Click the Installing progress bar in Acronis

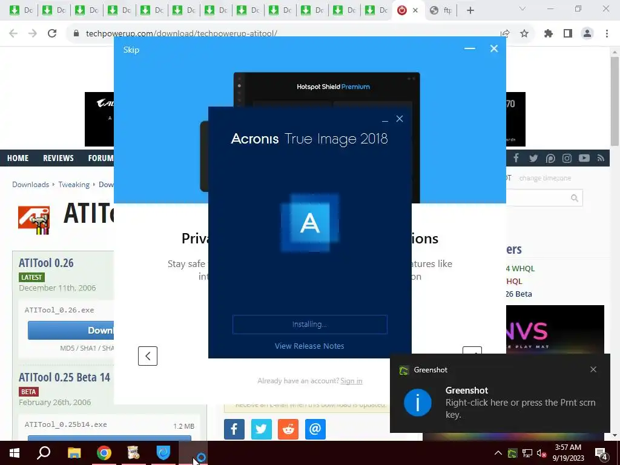(x=310, y=325)
